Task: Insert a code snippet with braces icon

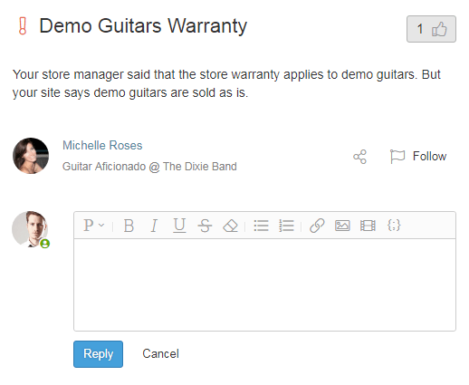Action: point(394,226)
